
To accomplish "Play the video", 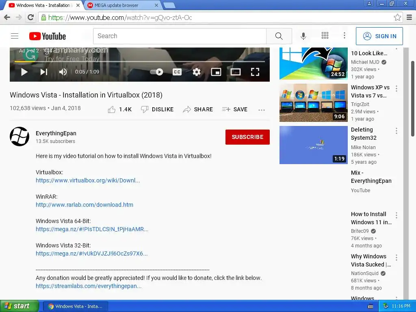I will (x=24, y=72).
